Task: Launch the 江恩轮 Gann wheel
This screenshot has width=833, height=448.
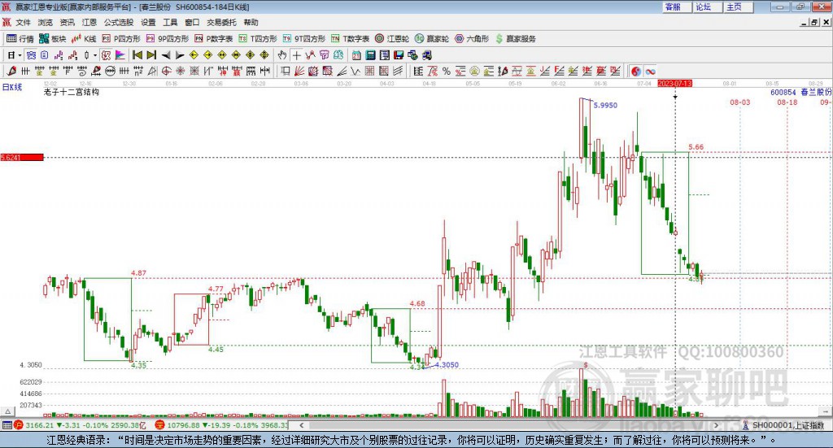Action: [392, 39]
